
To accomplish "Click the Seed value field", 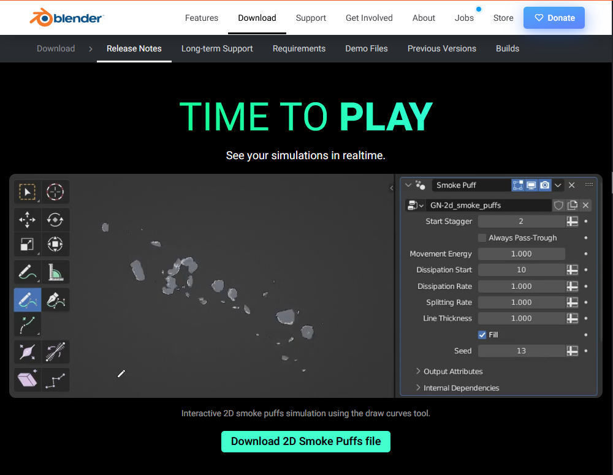I will click(522, 351).
